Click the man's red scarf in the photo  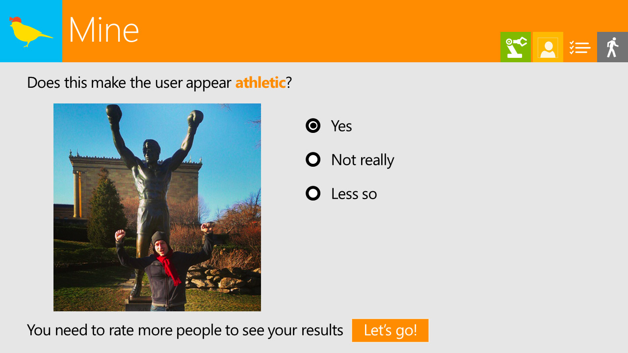pos(169,268)
